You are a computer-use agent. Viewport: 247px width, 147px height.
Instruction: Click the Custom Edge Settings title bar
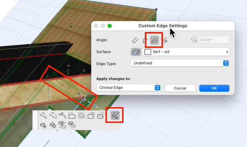click(x=163, y=26)
